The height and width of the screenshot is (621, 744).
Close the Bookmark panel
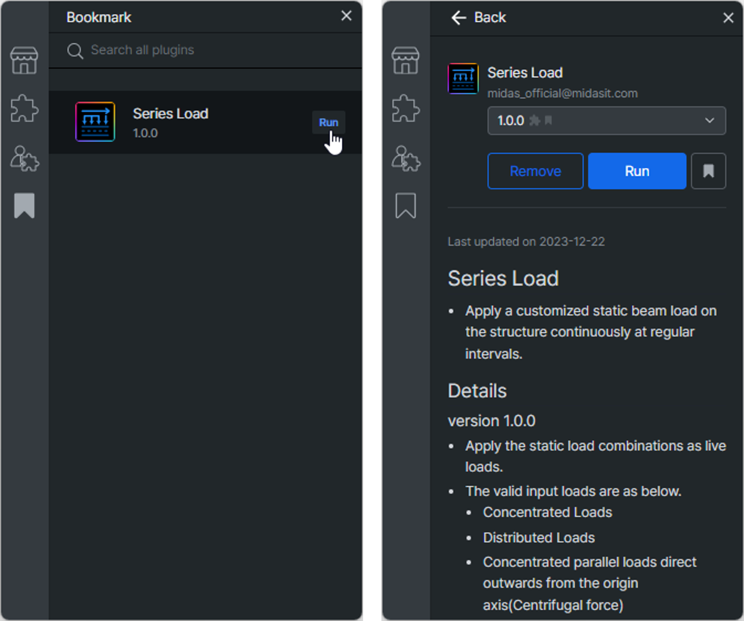tap(346, 16)
